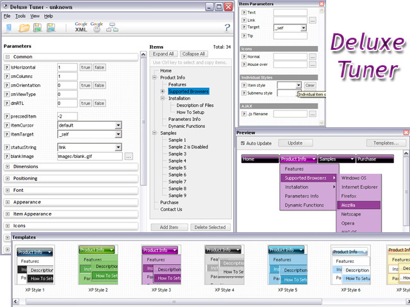Click the Google XML sitemap icon

pyautogui.click(x=81, y=27)
